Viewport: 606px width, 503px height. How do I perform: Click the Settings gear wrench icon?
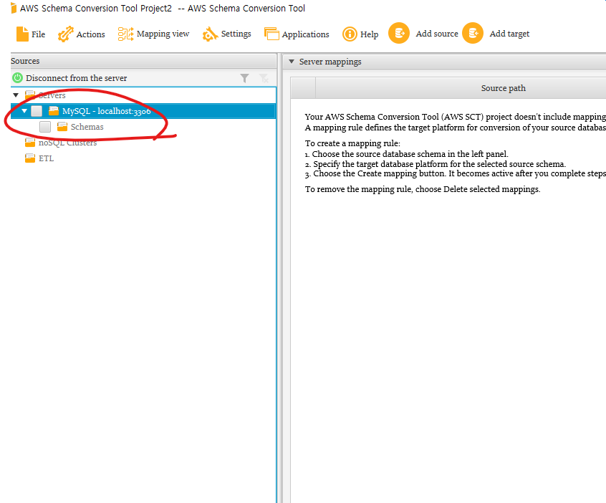210,34
